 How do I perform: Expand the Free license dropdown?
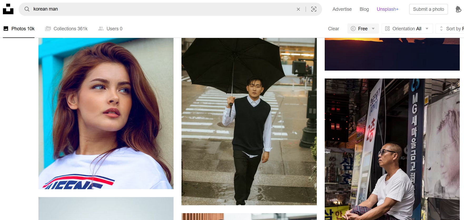click(x=373, y=29)
